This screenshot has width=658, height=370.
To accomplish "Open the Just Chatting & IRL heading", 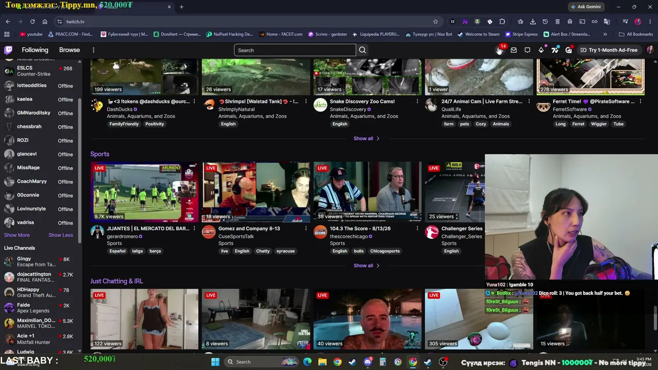I will click(117, 281).
